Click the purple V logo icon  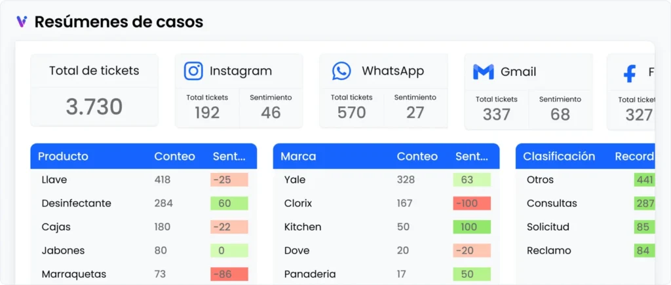pyautogui.click(x=22, y=22)
